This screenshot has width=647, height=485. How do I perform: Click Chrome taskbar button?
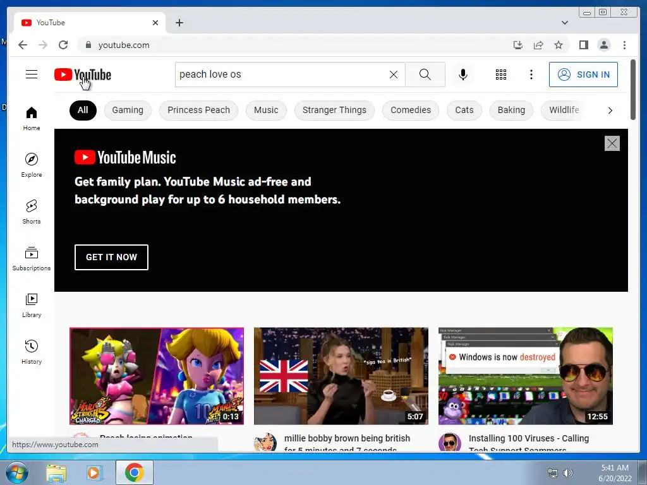point(134,472)
